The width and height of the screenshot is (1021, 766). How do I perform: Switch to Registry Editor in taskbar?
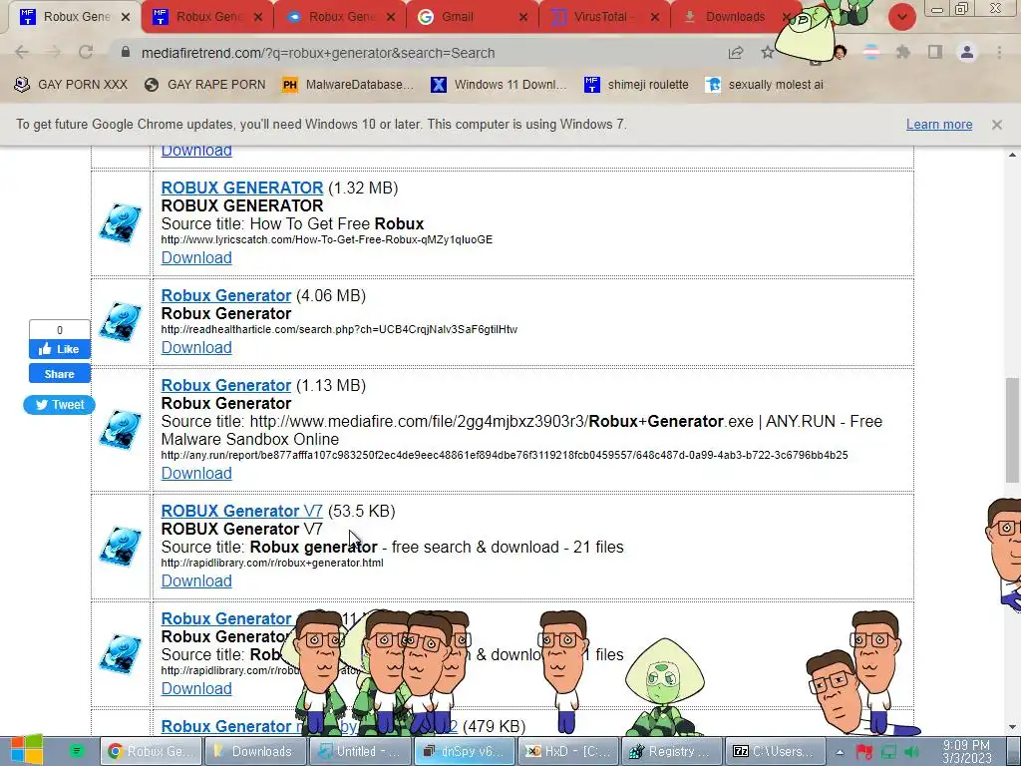[671, 751]
